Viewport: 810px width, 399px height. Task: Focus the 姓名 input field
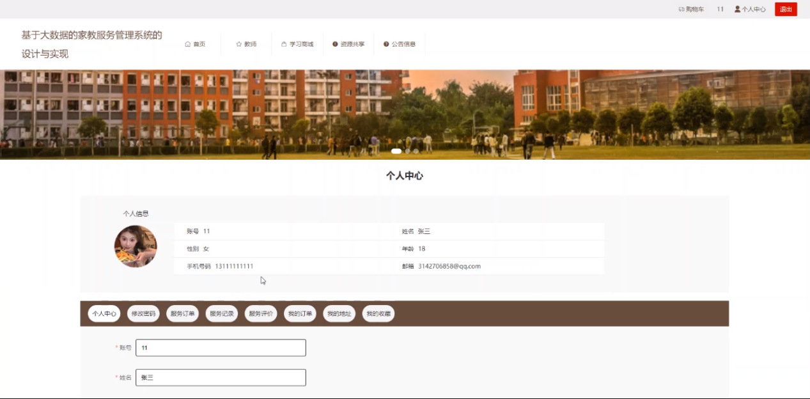(221, 378)
